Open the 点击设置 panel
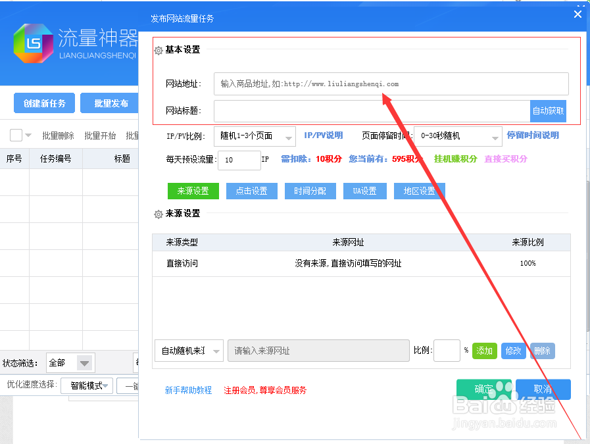Viewport: 590px width, 444px height. coord(250,190)
